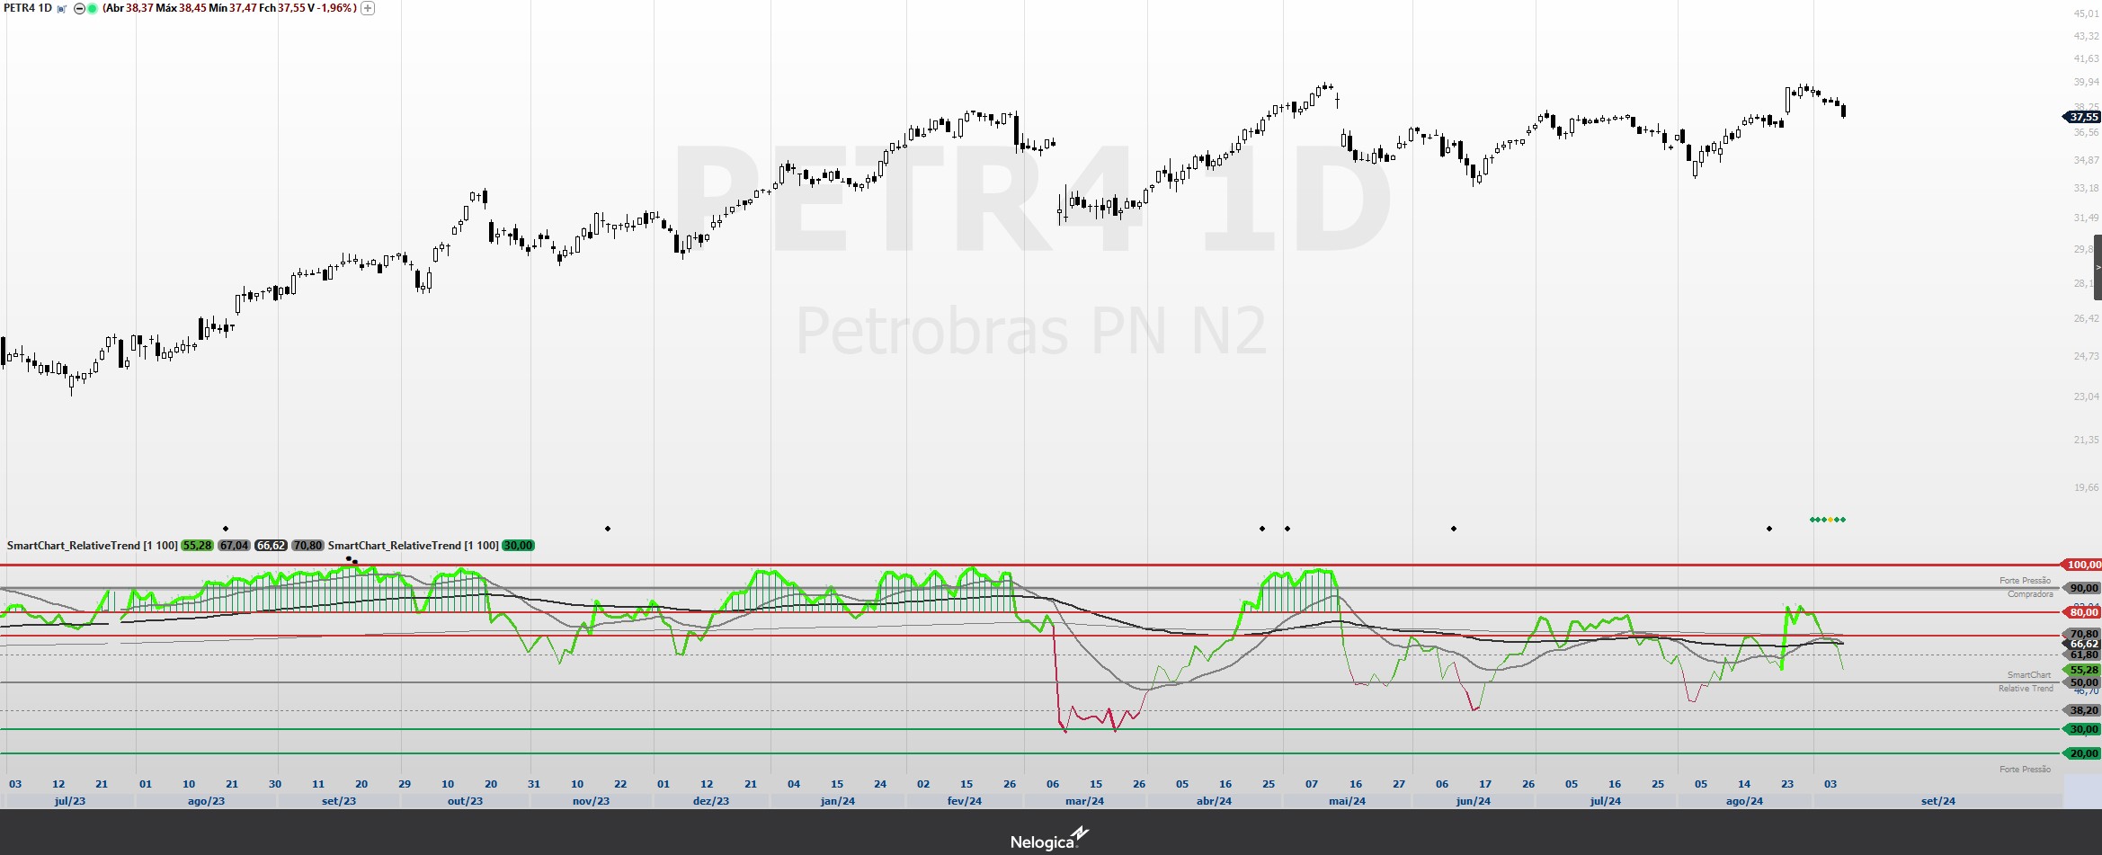Viewport: 2102px width, 855px height.
Task: Click the mar/24 month label on time axis
Action: tap(1085, 801)
